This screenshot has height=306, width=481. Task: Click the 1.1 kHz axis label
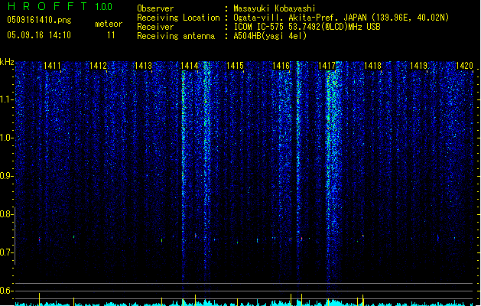pyautogui.click(x=6, y=99)
